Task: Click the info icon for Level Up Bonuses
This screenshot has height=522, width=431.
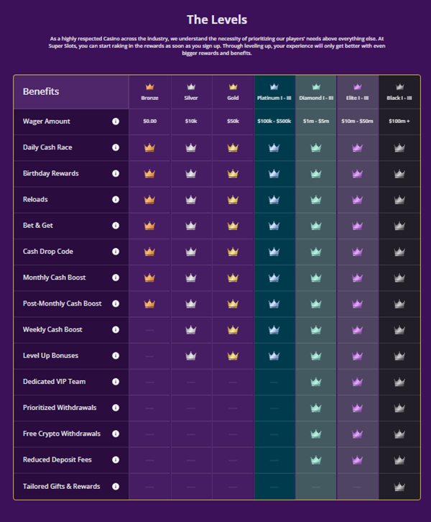Action: pos(116,356)
